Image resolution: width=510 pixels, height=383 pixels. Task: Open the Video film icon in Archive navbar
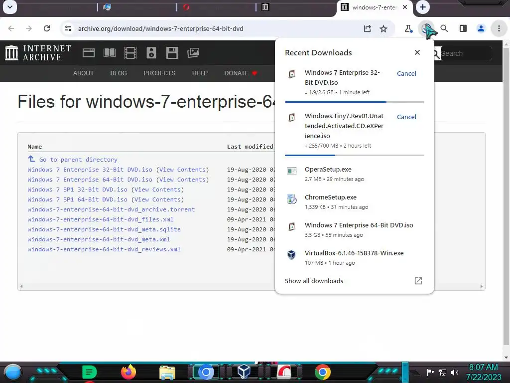[x=130, y=53]
